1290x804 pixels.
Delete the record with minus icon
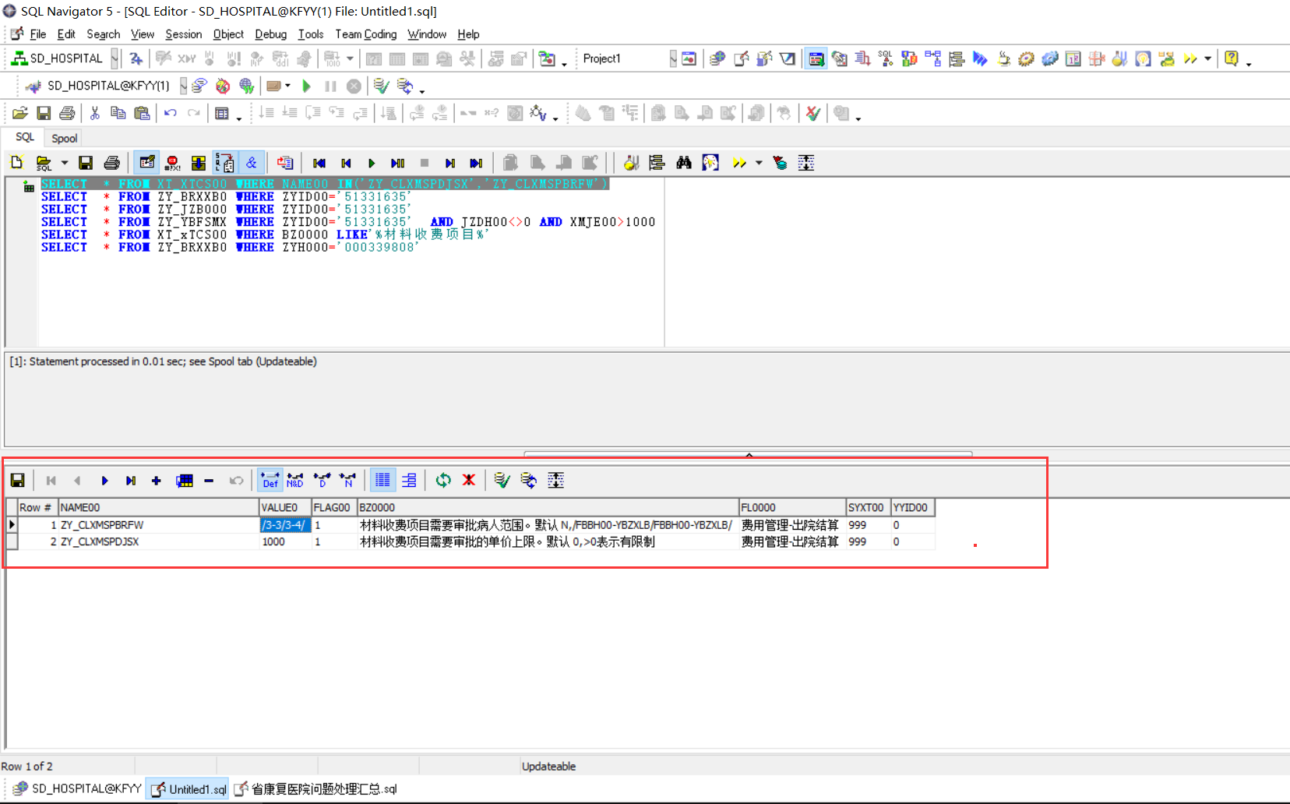pyautogui.click(x=209, y=481)
